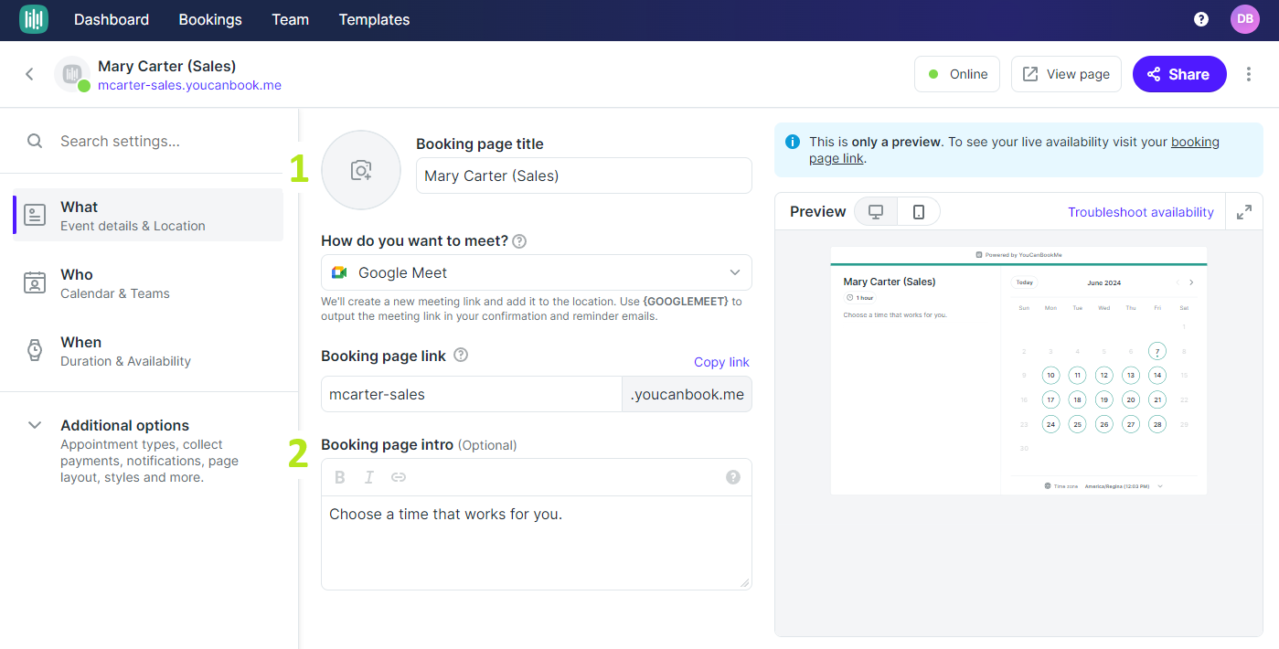Click into the Booking page intro text area

[537, 542]
